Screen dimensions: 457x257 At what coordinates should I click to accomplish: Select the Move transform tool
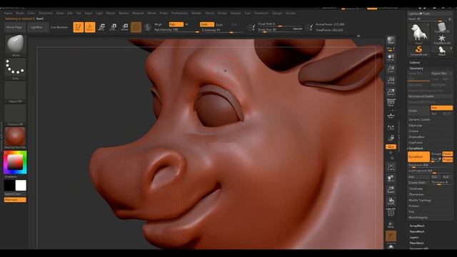tap(101, 27)
